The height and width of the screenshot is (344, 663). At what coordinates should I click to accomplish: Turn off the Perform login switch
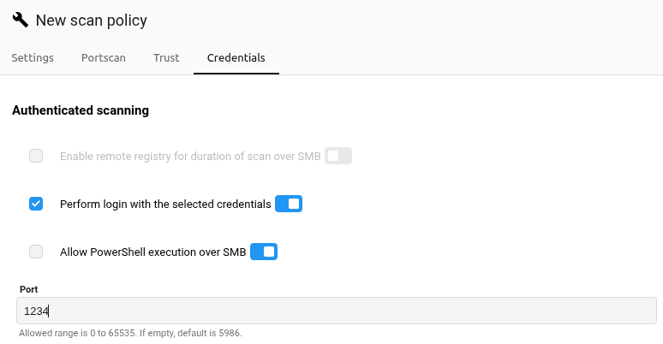[289, 204]
